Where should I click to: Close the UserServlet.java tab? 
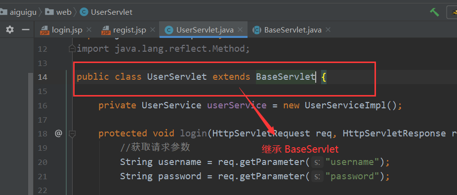pos(240,30)
